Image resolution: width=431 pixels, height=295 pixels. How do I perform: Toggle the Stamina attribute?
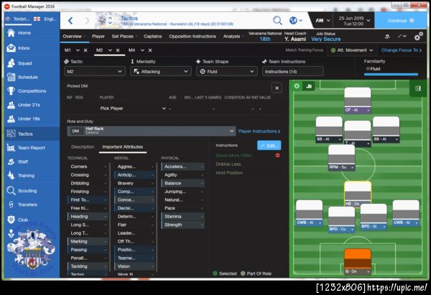[182, 217]
